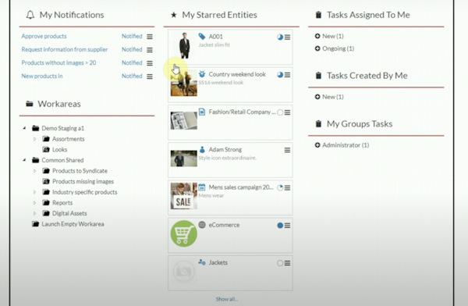Expand the Reports folder
Screen dimensions: 468x306
click(35, 203)
